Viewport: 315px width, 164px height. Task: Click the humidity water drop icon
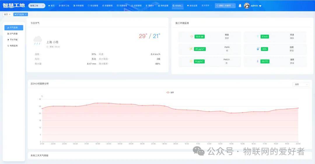tap(258, 49)
